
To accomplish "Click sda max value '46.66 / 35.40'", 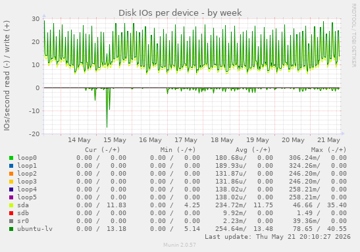I will 320,205.
